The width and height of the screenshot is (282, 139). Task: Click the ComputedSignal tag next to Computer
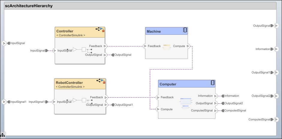(234, 111)
